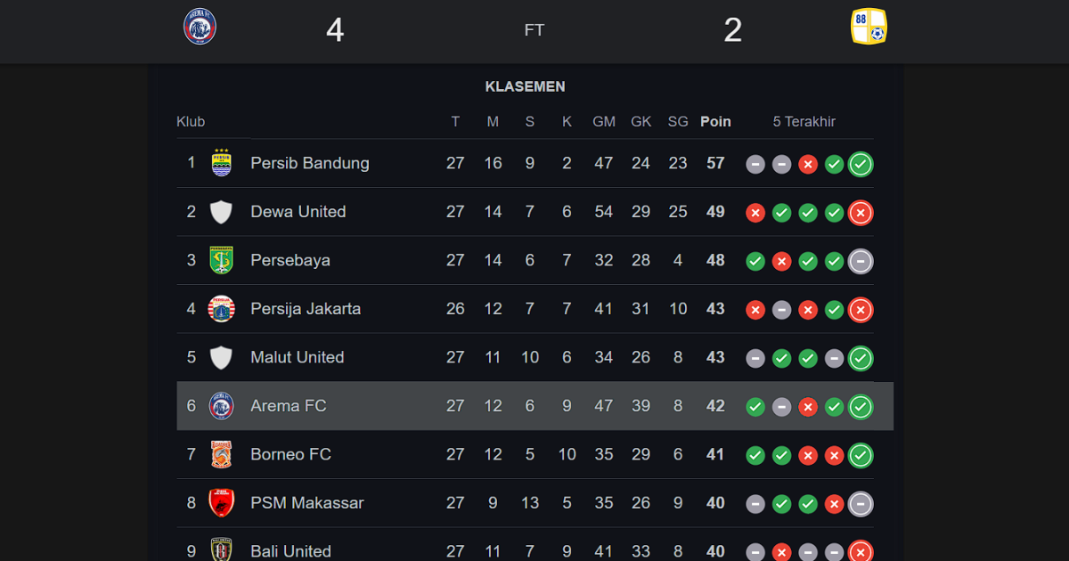Click the 5 Terakhir column header

[x=804, y=122]
